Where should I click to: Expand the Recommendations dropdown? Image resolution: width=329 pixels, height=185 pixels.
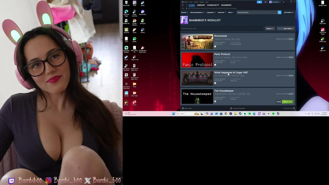click(x=197, y=12)
